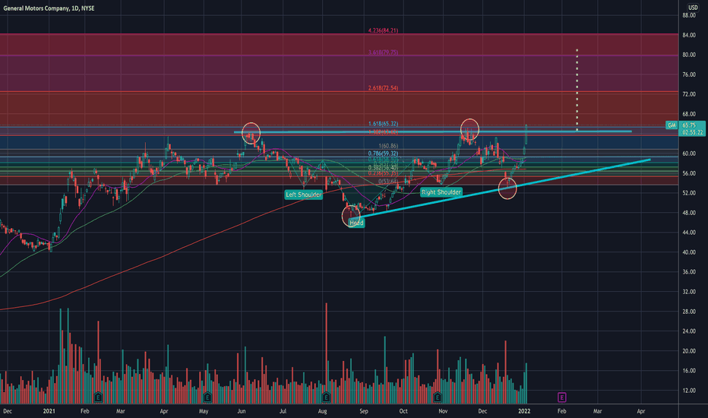This screenshot has height=418, width=708.
Task: Click the Sep label on the time axis
Action: (x=363, y=411)
